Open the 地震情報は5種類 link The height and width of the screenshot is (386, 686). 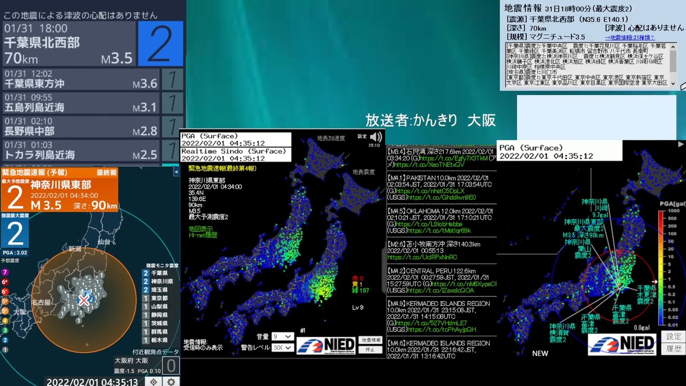(x=630, y=38)
